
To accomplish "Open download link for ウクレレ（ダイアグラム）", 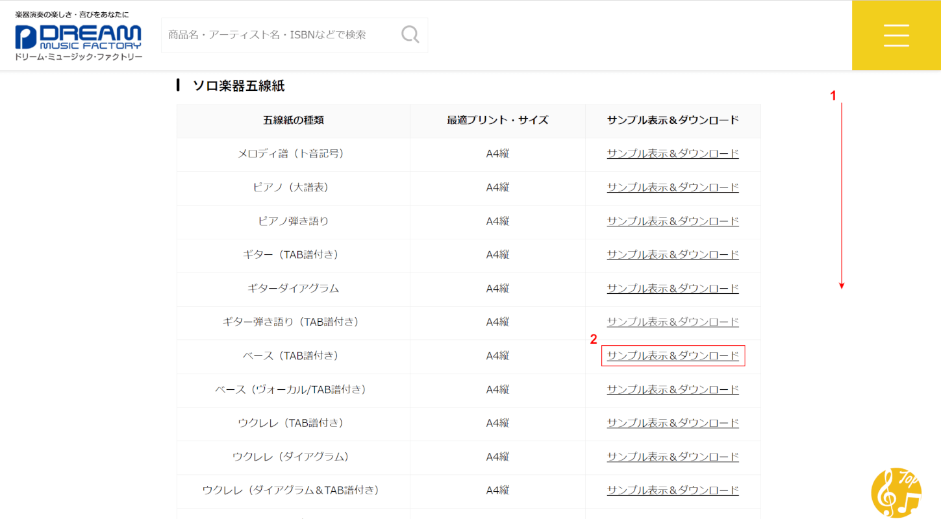I will (673, 457).
